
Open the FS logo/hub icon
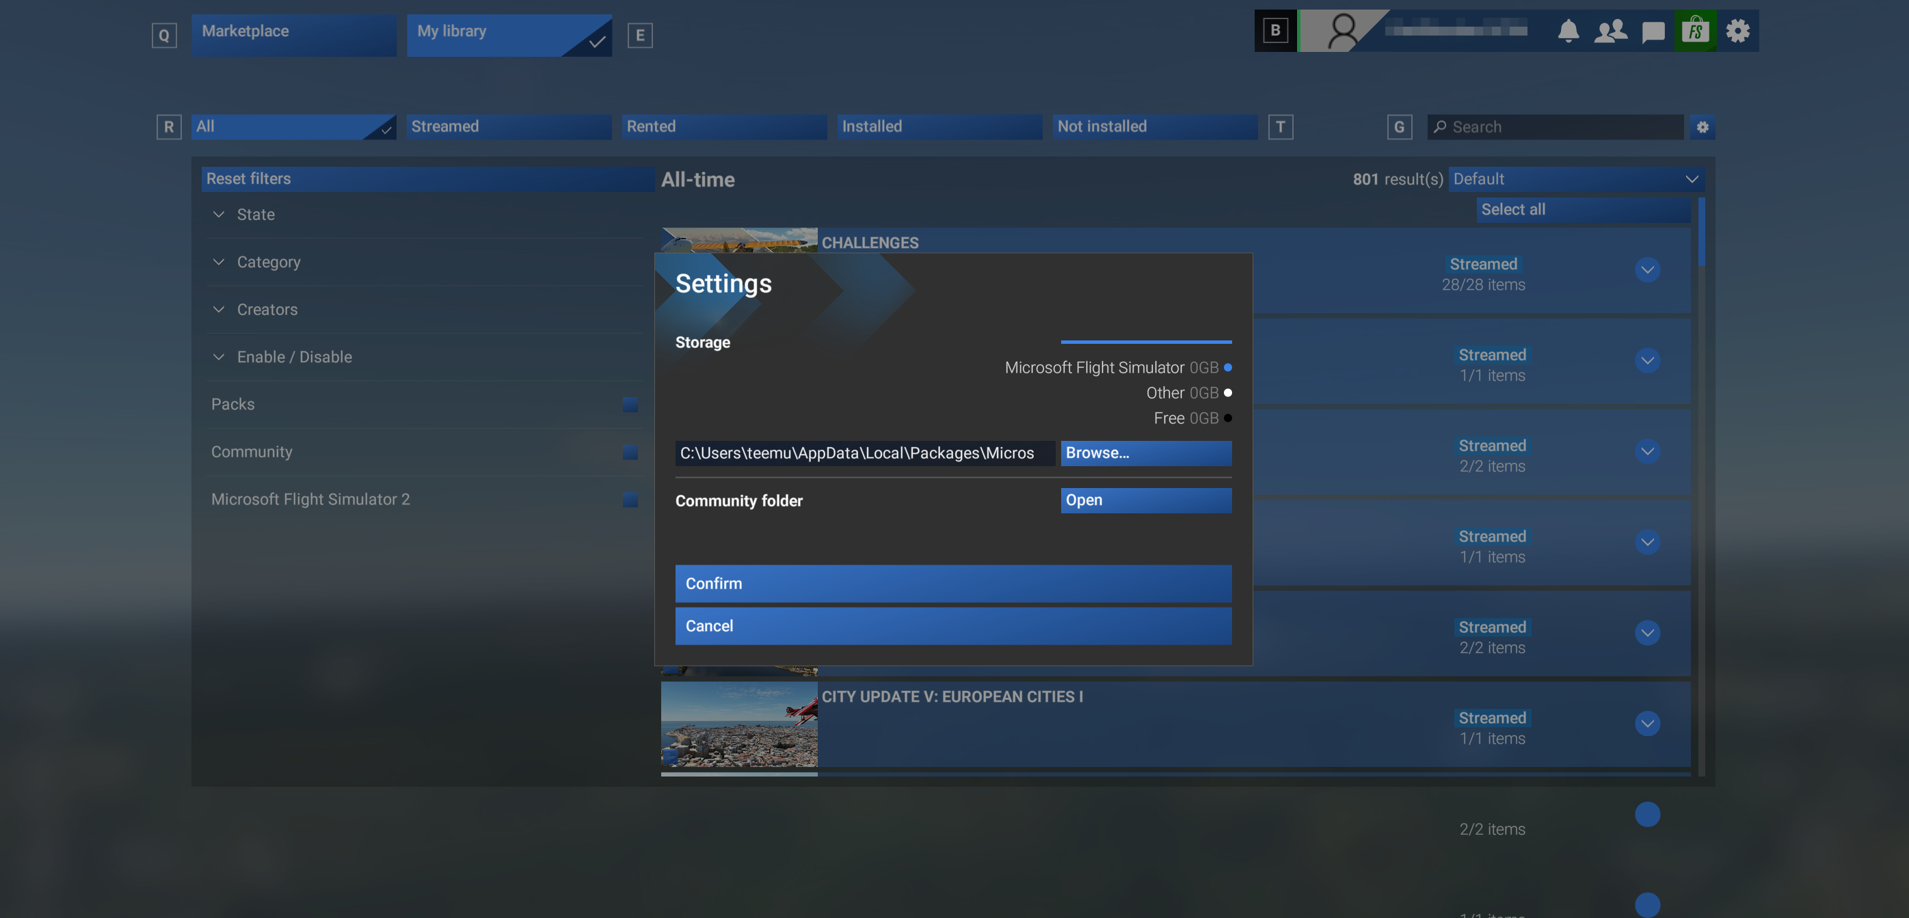point(1696,31)
